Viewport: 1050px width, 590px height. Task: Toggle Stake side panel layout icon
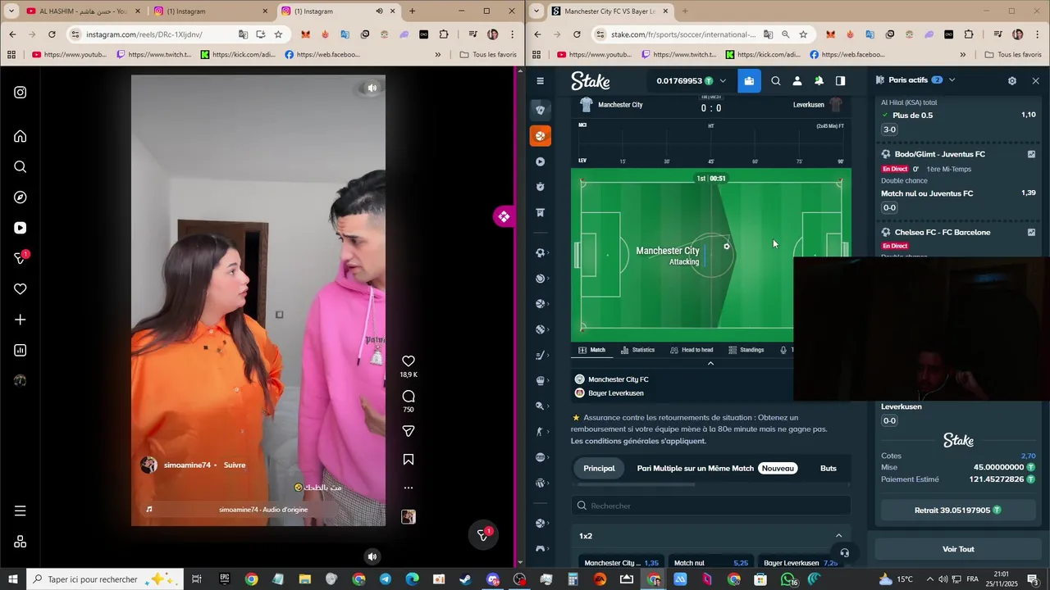841,81
